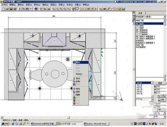Click the first zoom magnifier icon in the toolbar

point(53,9)
